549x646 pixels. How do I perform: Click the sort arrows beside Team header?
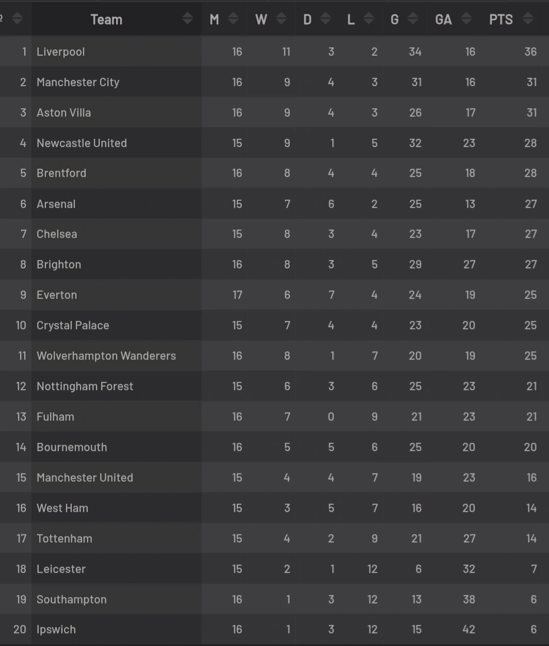coord(187,19)
